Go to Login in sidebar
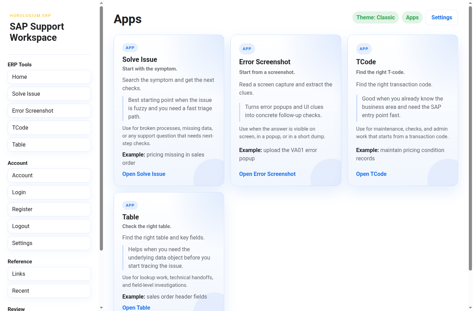473x311 pixels. tap(49, 192)
